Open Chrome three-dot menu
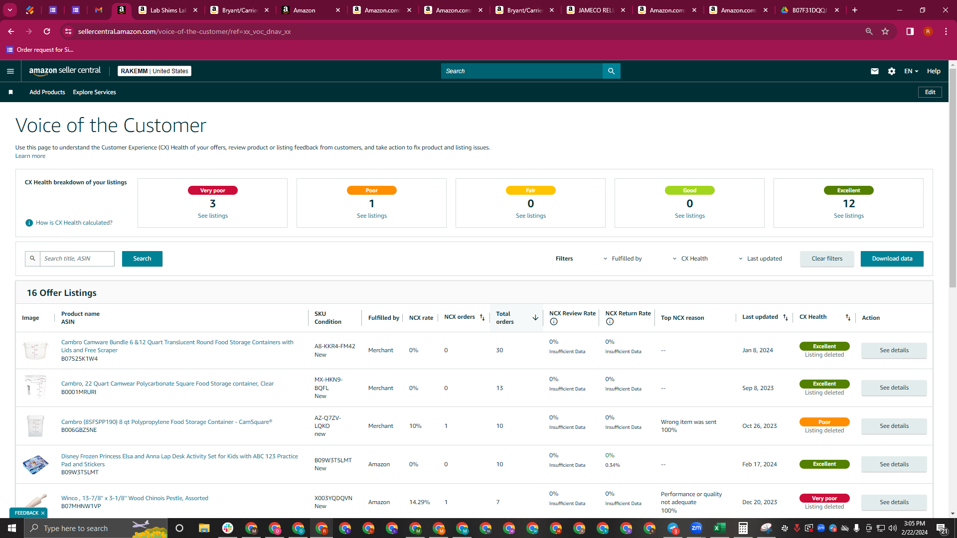This screenshot has width=957, height=538. [x=946, y=31]
